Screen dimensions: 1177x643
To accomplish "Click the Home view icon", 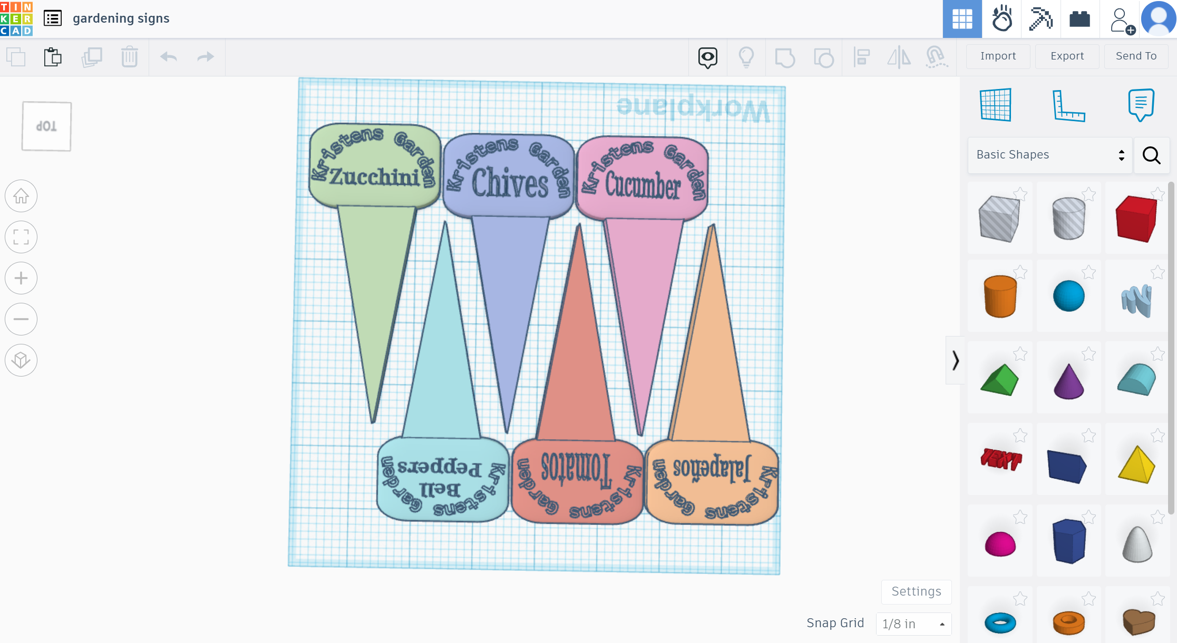I will pos(21,196).
